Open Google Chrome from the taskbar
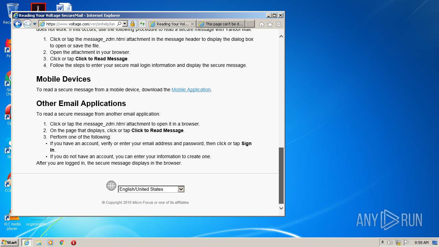The image size is (439, 247). pyautogui.click(x=62, y=243)
